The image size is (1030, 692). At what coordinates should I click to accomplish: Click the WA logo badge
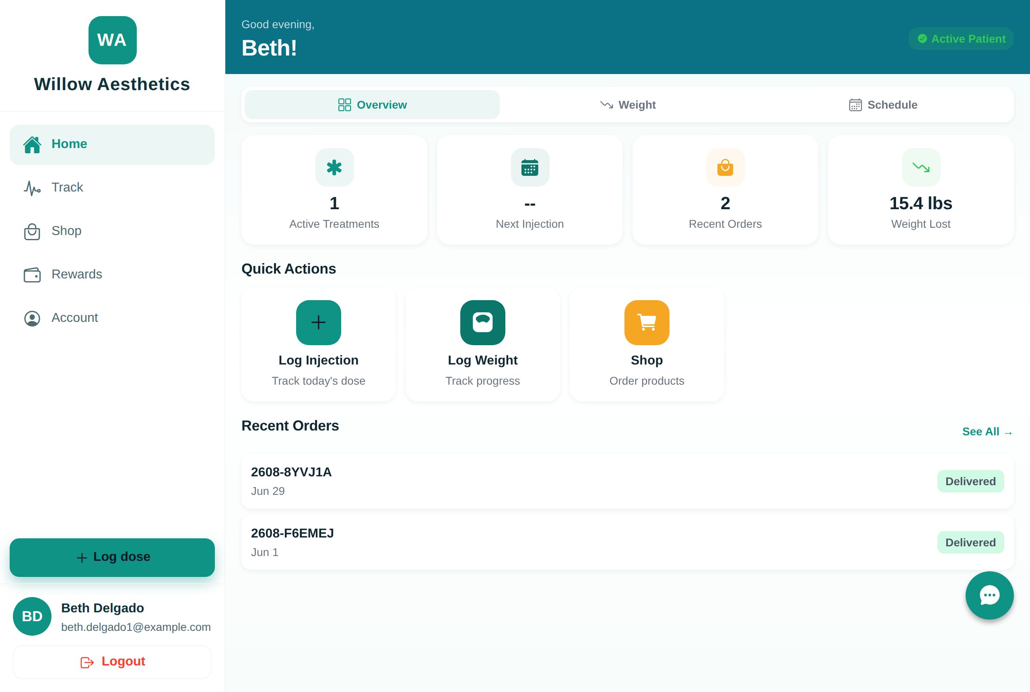point(112,40)
